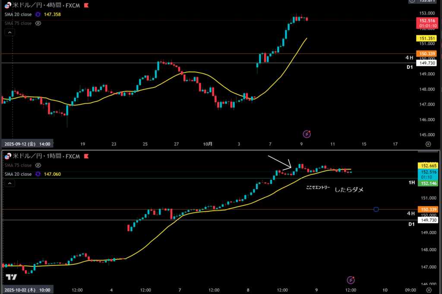
Task: Click the red flag marker beside 1時間 FXCM title
Action: [x=86, y=156]
